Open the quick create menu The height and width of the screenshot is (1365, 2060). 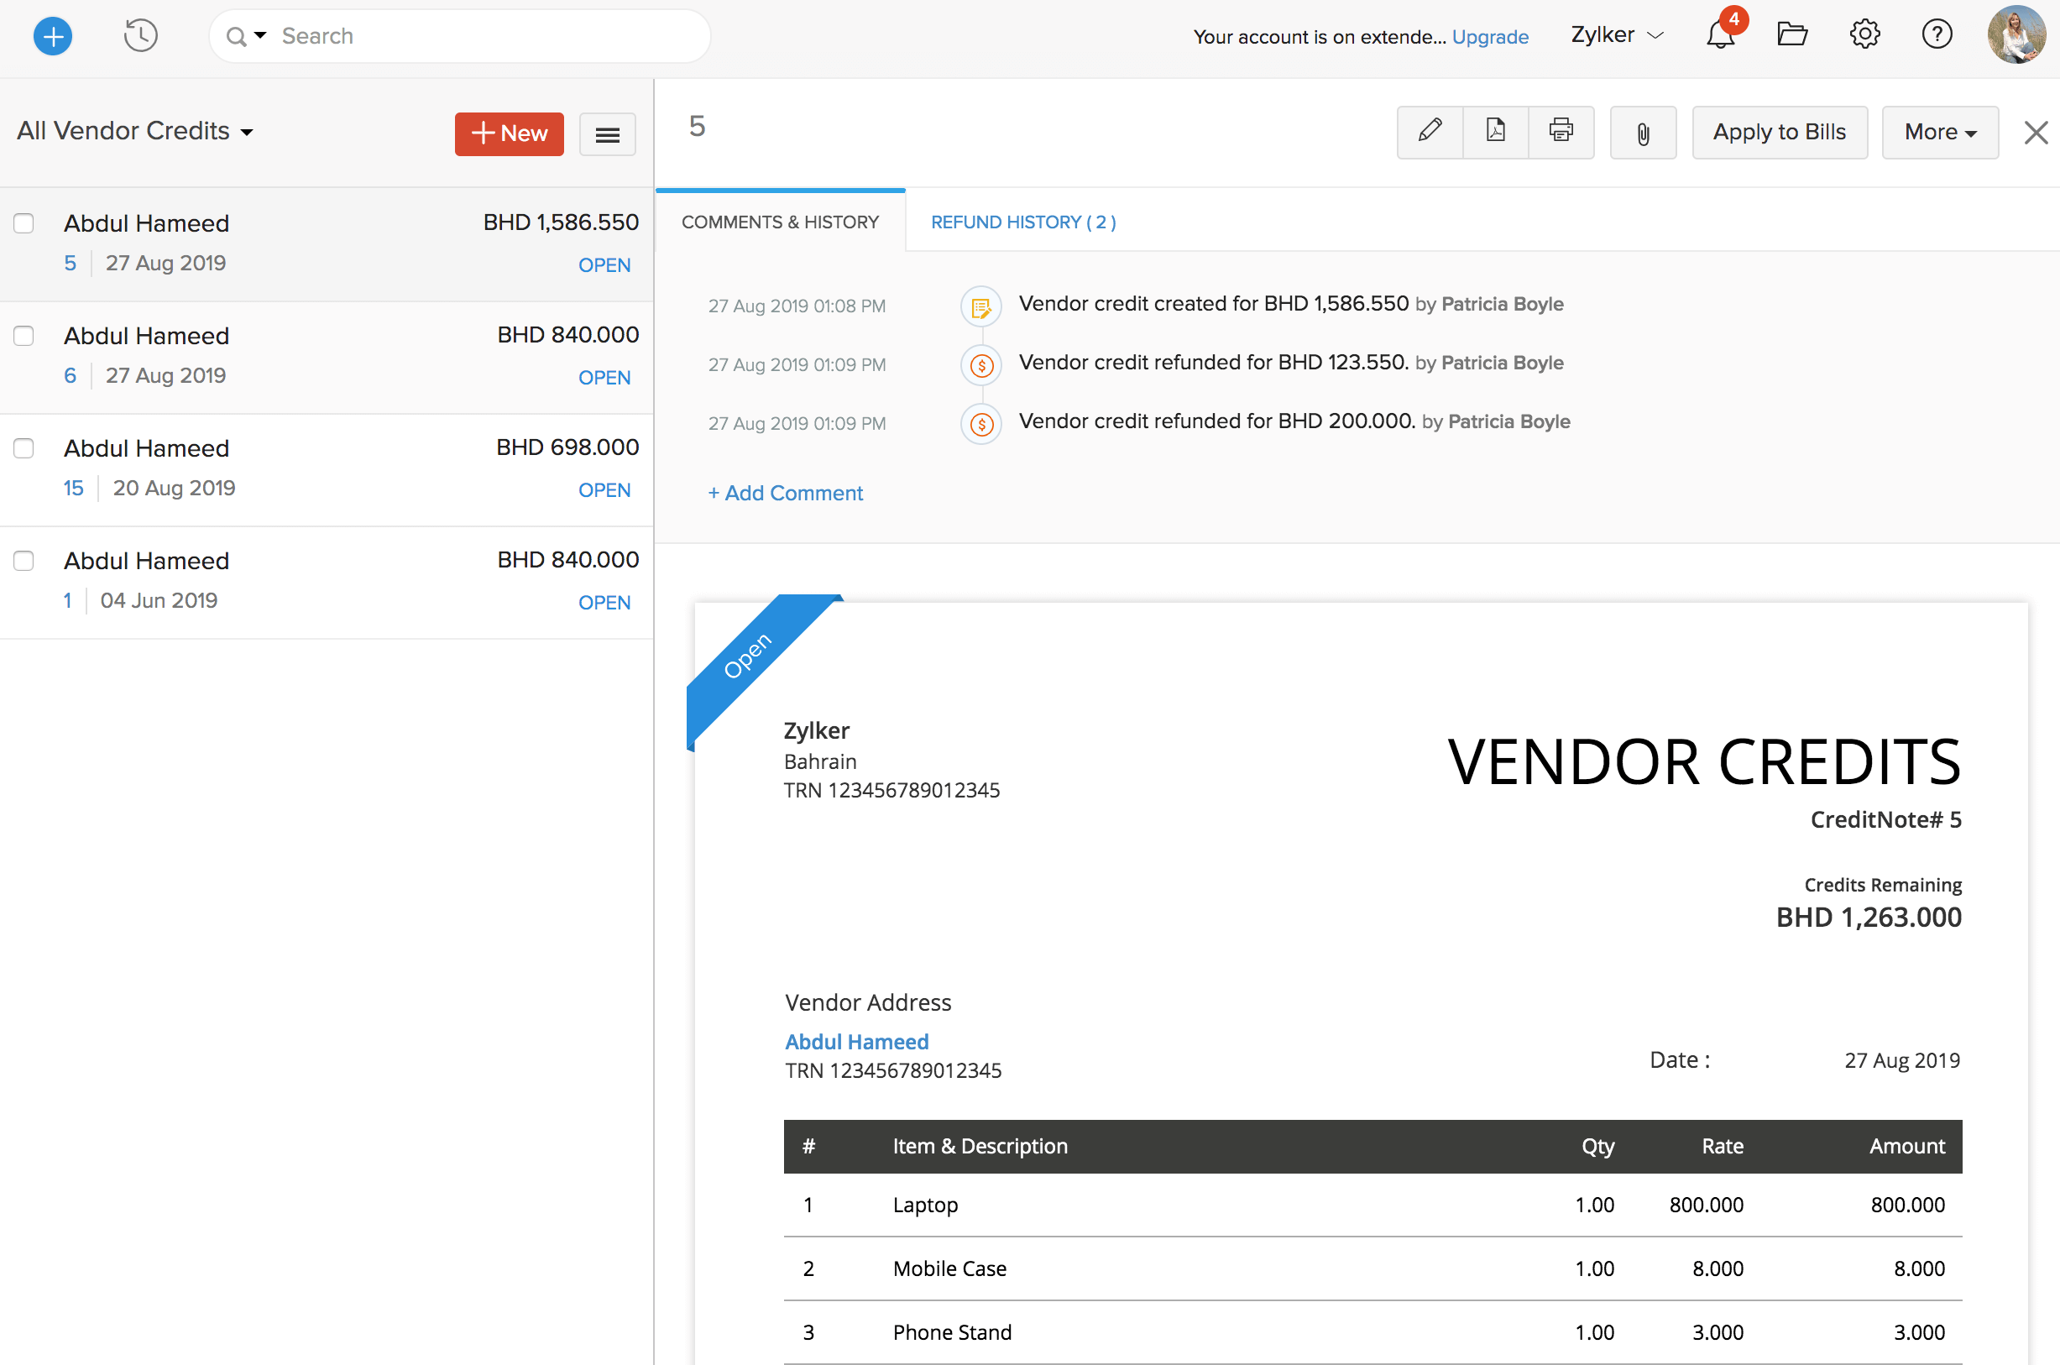(51, 36)
